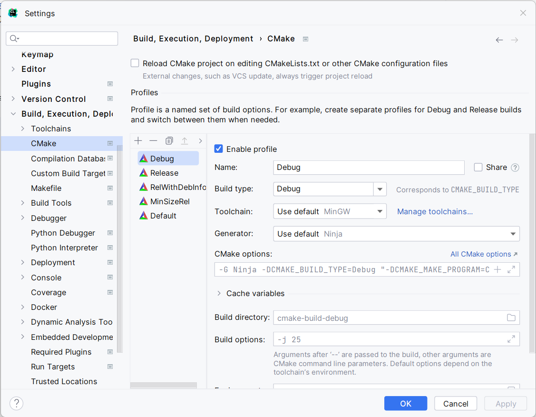Select the Debug profile
536x417 pixels.
tap(168, 159)
